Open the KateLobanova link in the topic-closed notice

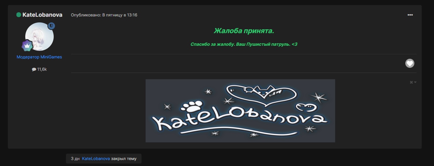tap(96, 159)
